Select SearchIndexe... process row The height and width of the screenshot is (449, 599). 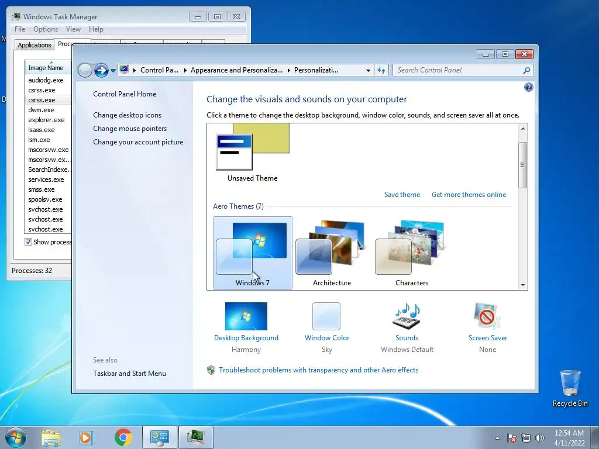[48, 170]
